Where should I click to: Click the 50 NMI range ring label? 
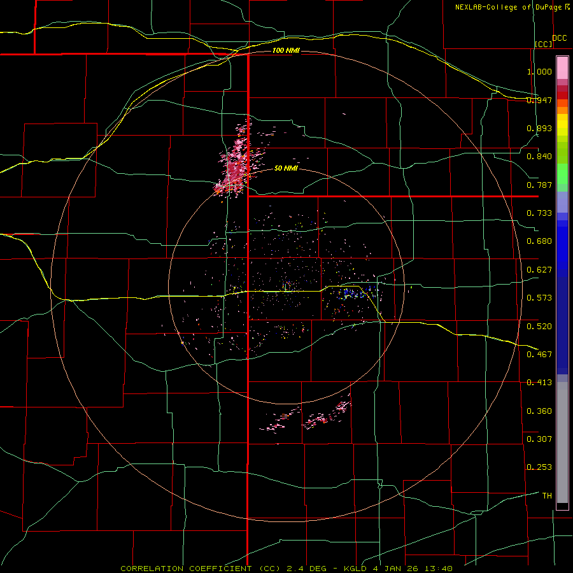286,169
